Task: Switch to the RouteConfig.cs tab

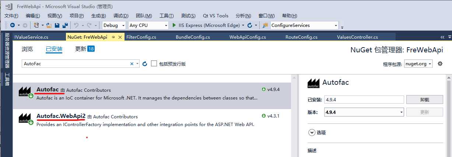Action: [x=301, y=37]
